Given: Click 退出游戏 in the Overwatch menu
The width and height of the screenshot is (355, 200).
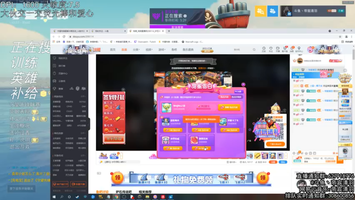Looking at the screenshot, I should tap(20, 147).
